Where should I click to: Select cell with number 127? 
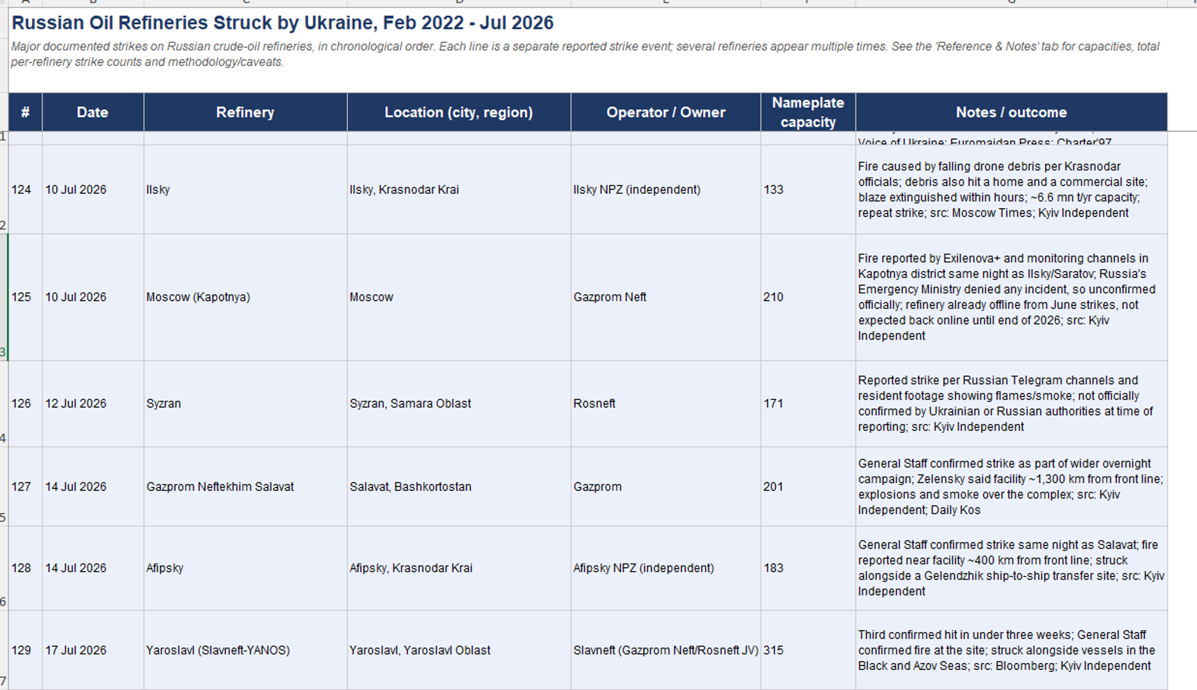coord(25,487)
